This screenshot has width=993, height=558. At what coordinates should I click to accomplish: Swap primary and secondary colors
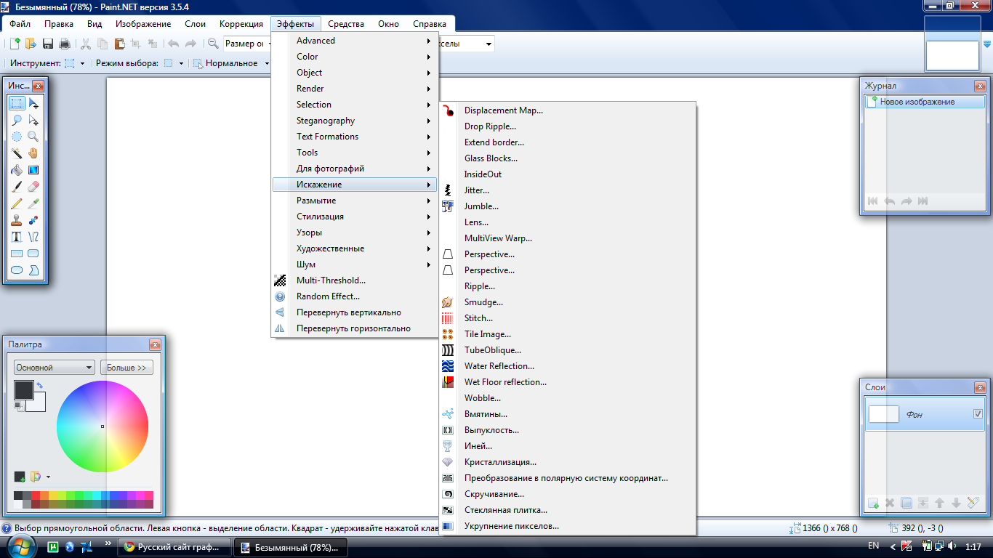tap(40, 385)
